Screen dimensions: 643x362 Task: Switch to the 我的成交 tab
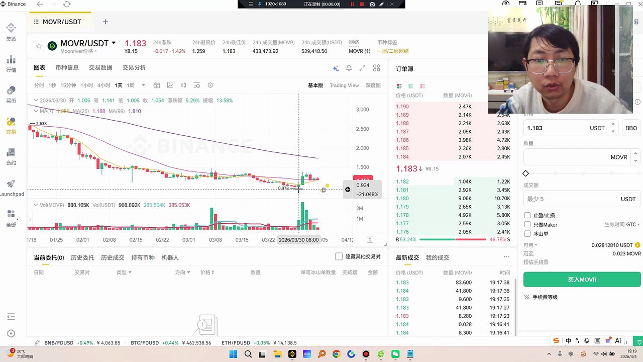(438, 257)
